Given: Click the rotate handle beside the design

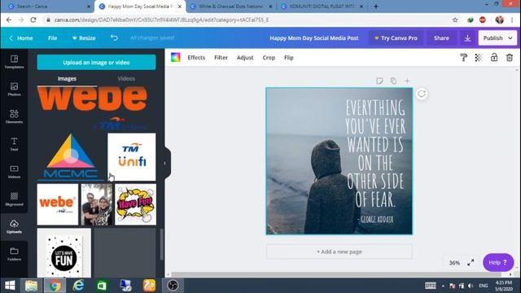Looking at the screenshot, I should 422,94.
